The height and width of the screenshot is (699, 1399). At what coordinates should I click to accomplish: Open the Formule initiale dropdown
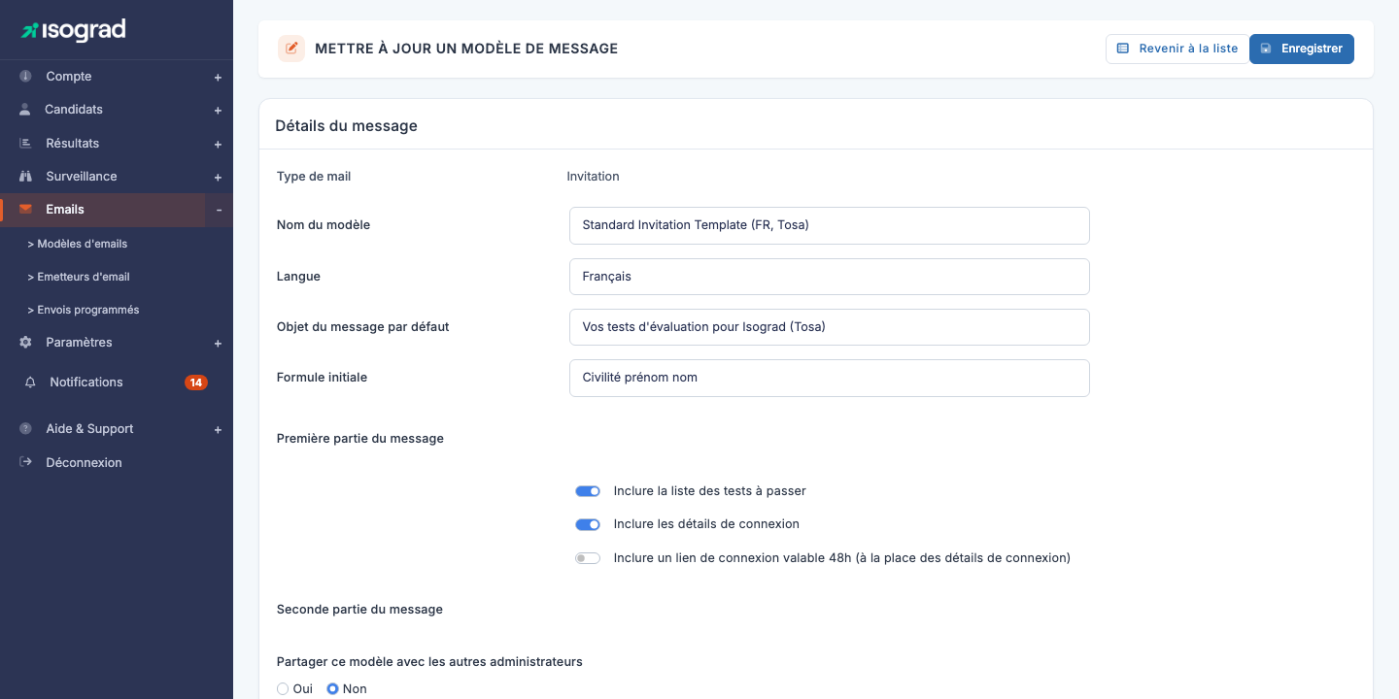point(829,378)
